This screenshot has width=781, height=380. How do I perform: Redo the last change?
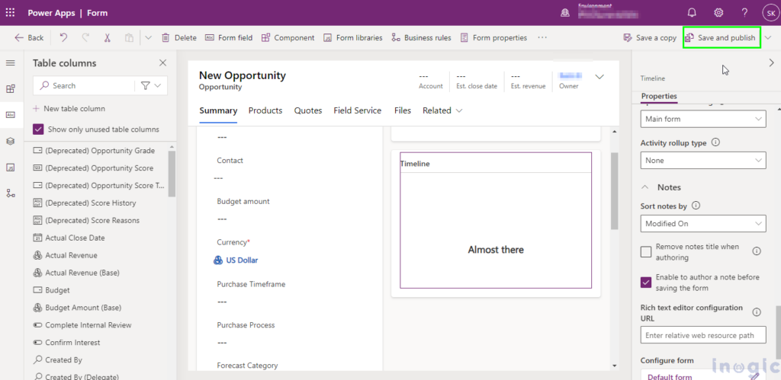tap(85, 37)
